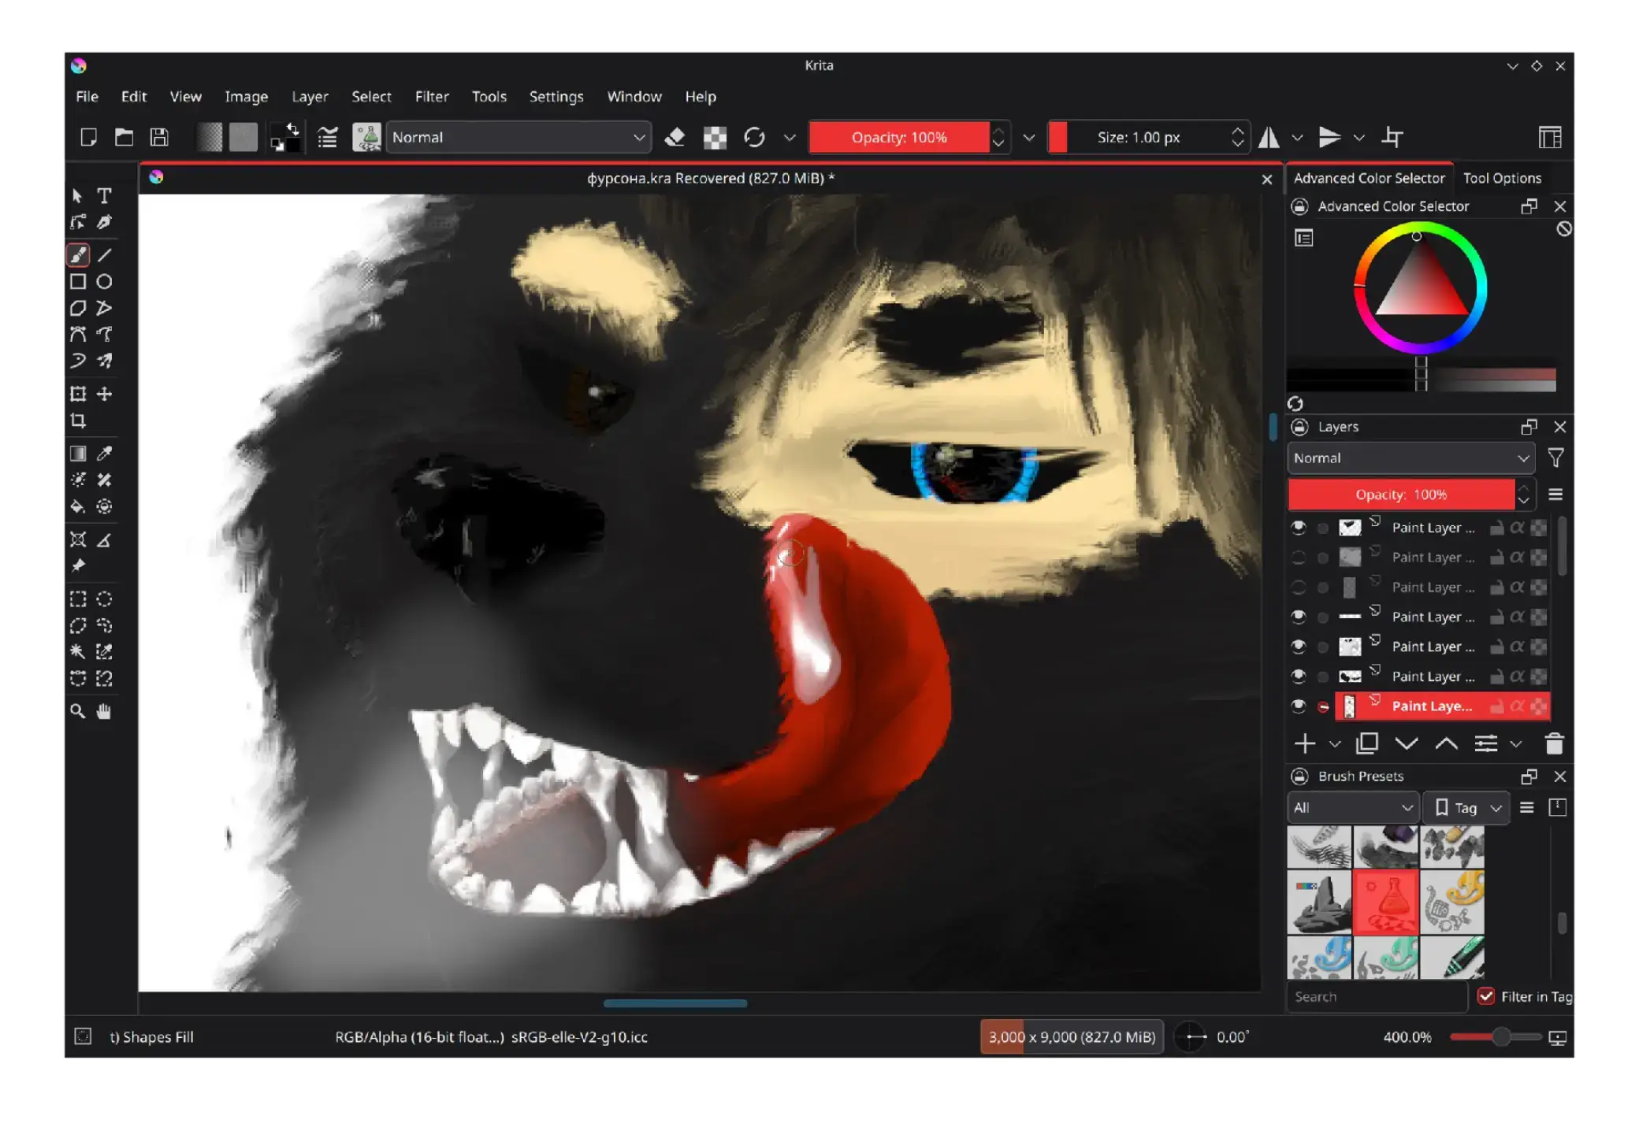
Task: Click horizontal mirror tool icon
Action: coord(1269,138)
